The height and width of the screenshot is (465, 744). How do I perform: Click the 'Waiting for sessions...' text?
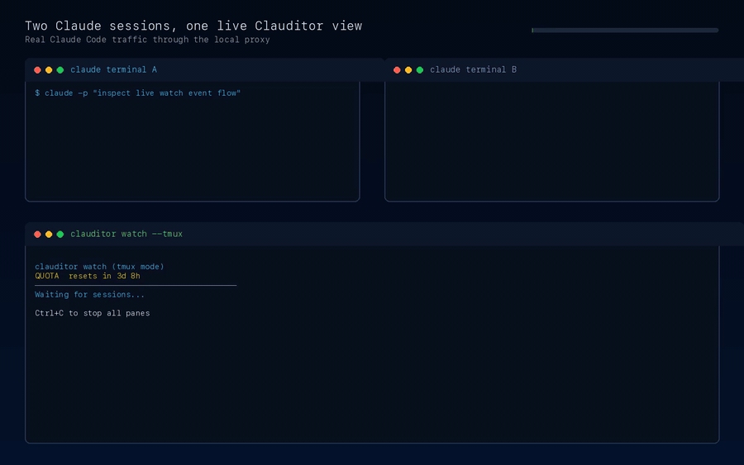89,294
